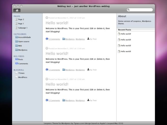Click comment bubble icon on first post
The height and width of the screenshot is (125, 167).
47,39
